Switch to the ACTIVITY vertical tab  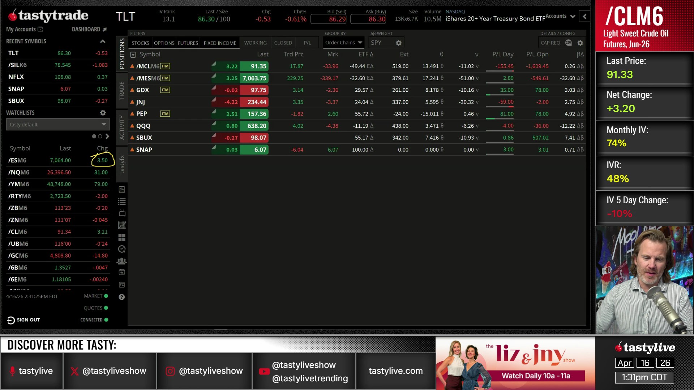pyautogui.click(x=122, y=127)
